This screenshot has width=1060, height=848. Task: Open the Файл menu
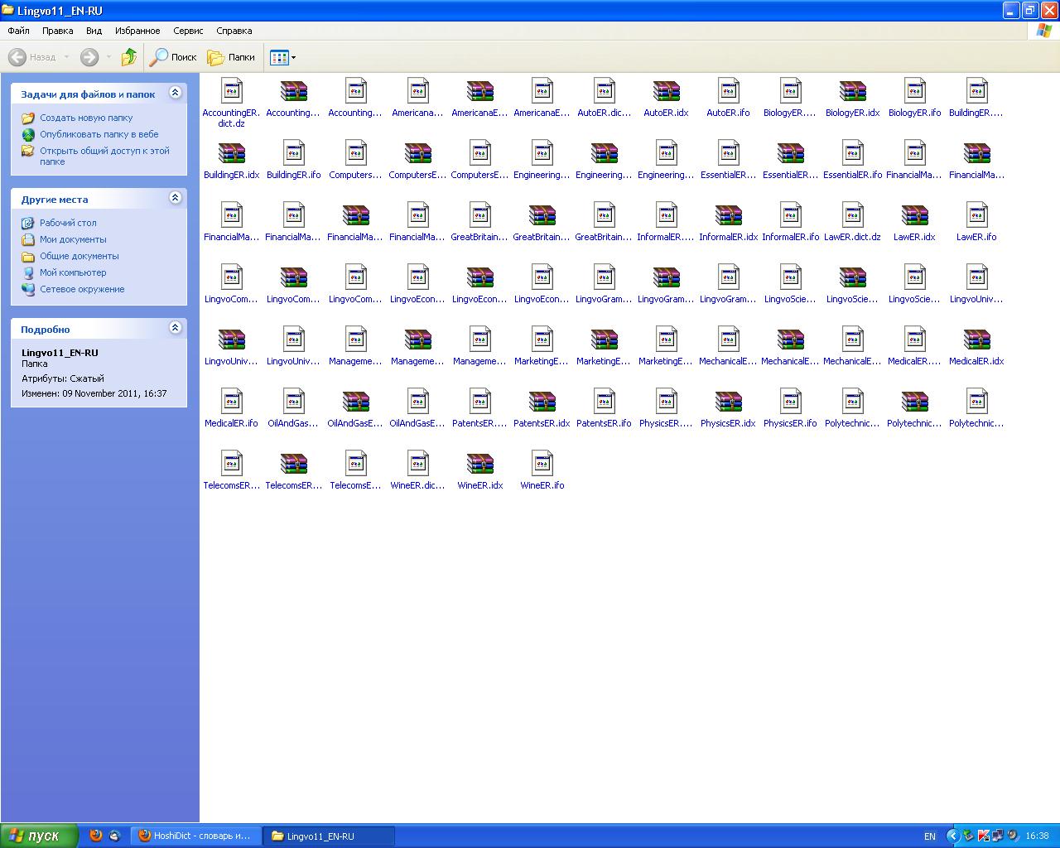point(18,31)
